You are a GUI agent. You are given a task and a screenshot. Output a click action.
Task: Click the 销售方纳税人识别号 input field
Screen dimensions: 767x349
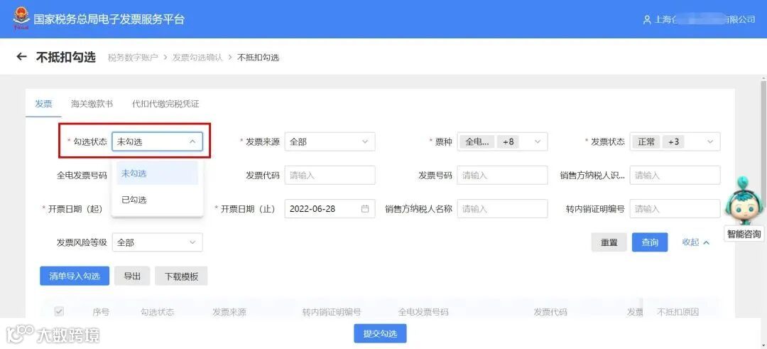click(675, 176)
